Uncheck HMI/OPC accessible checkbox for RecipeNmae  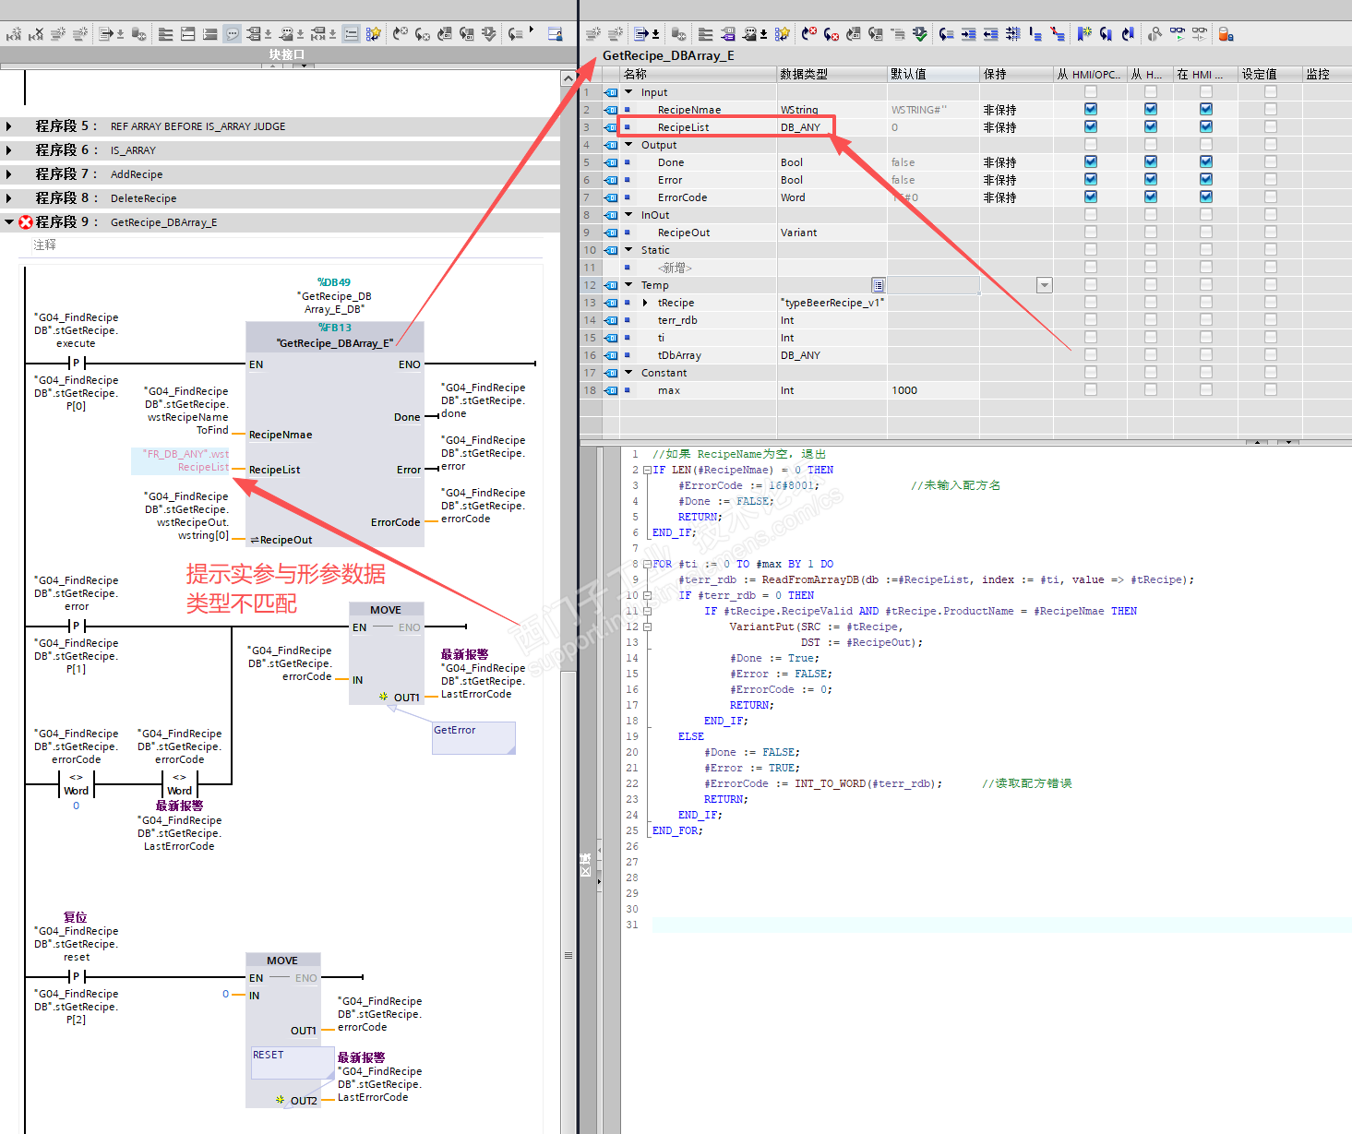coord(1091,109)
